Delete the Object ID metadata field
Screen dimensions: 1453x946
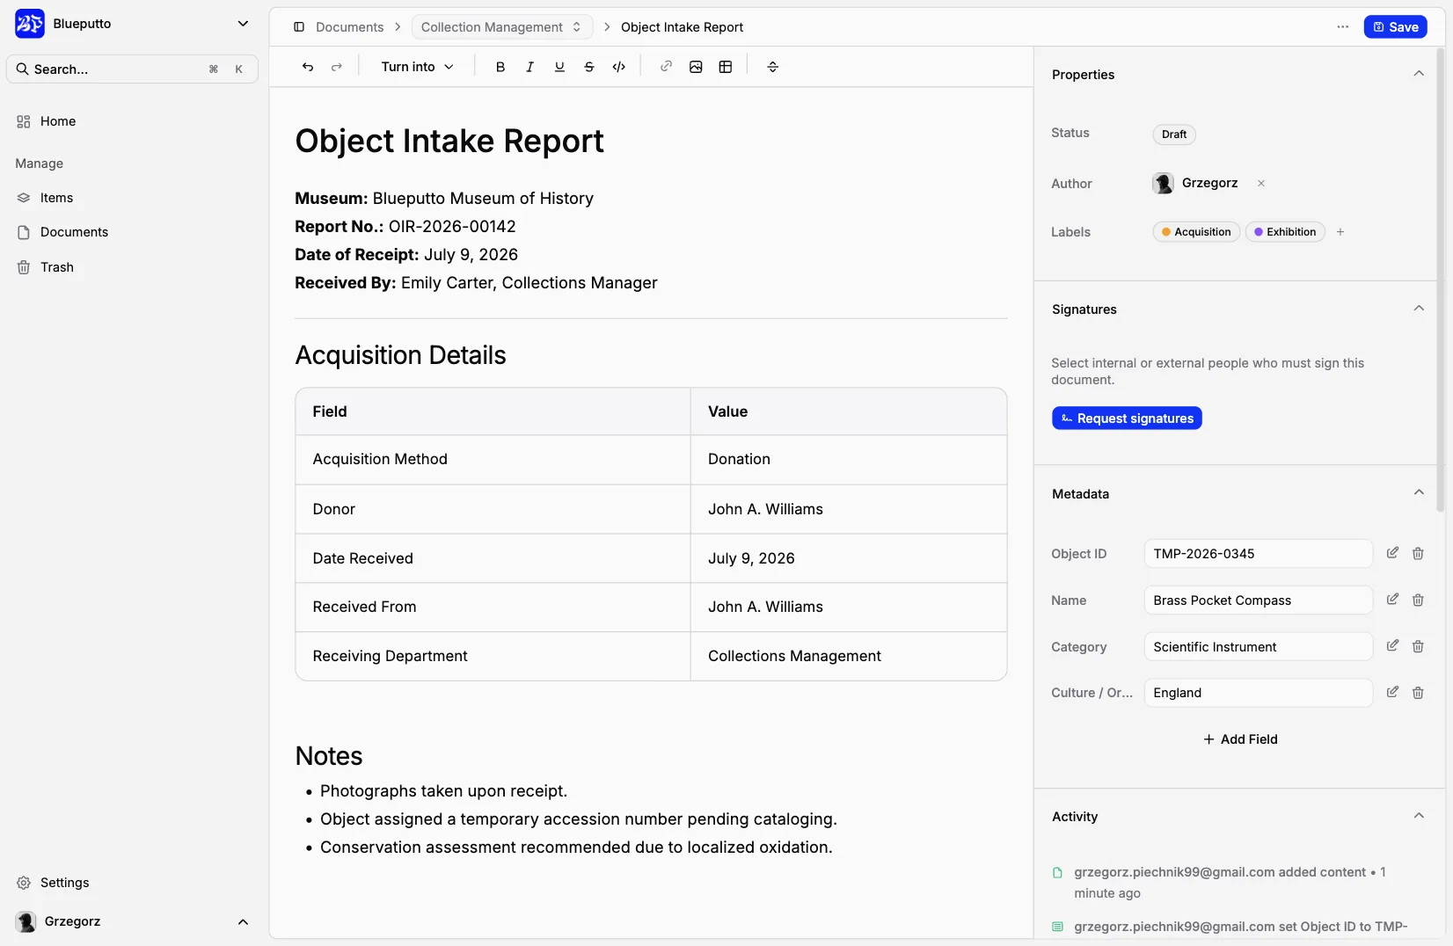pos(1418,553)
